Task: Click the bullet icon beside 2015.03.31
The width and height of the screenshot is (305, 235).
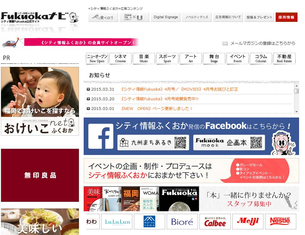Action: pyautogui.click(x=88, y=89)
